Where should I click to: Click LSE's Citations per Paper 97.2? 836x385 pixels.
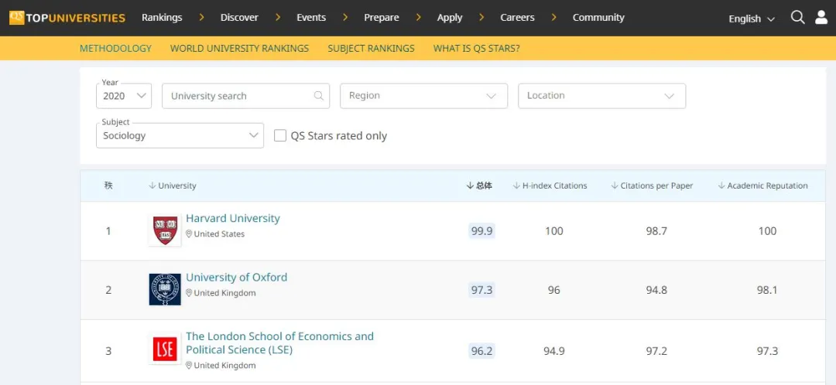pos(656,352)
